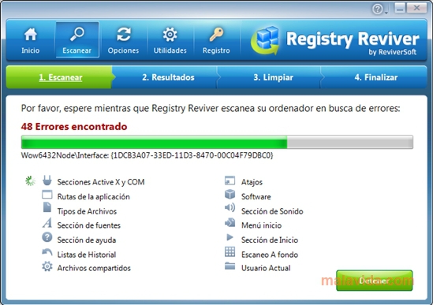Close the Registry Reviver window
433x305 pixels.
click(x=416, y=8)
